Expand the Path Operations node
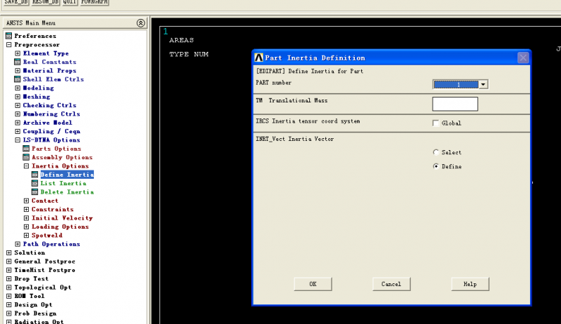Image resolution: width=561 pixels, height=324 pixels. pos(18,244)
